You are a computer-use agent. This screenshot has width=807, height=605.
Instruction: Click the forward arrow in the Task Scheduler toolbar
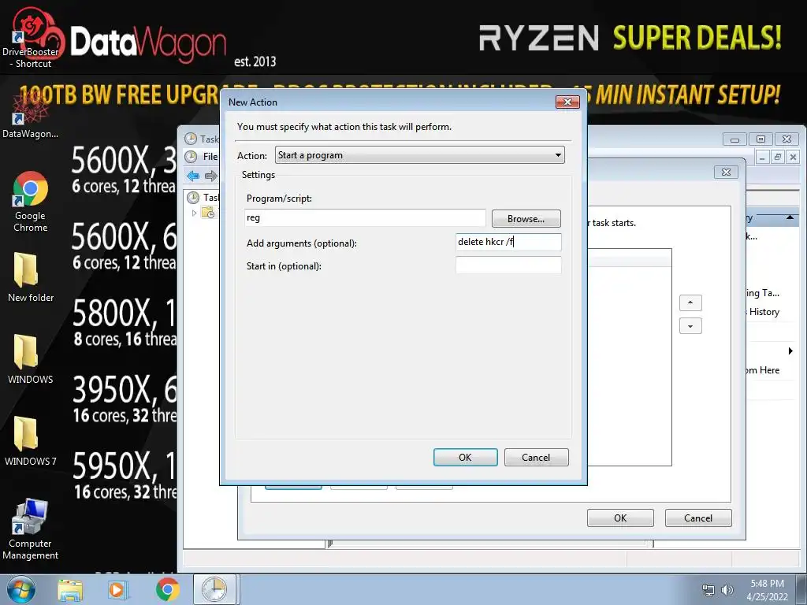coord(211,176)
